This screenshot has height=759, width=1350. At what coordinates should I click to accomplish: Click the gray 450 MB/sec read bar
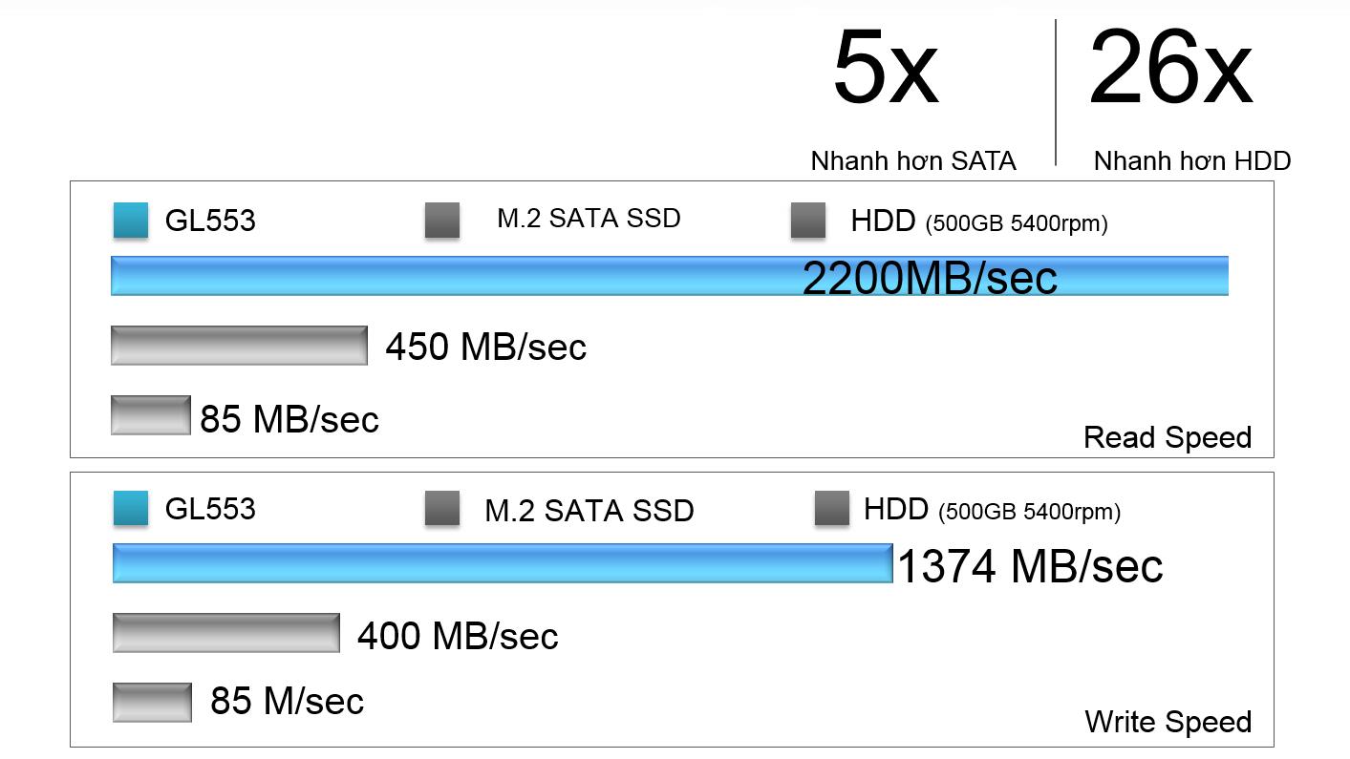(x=239, y=346)
